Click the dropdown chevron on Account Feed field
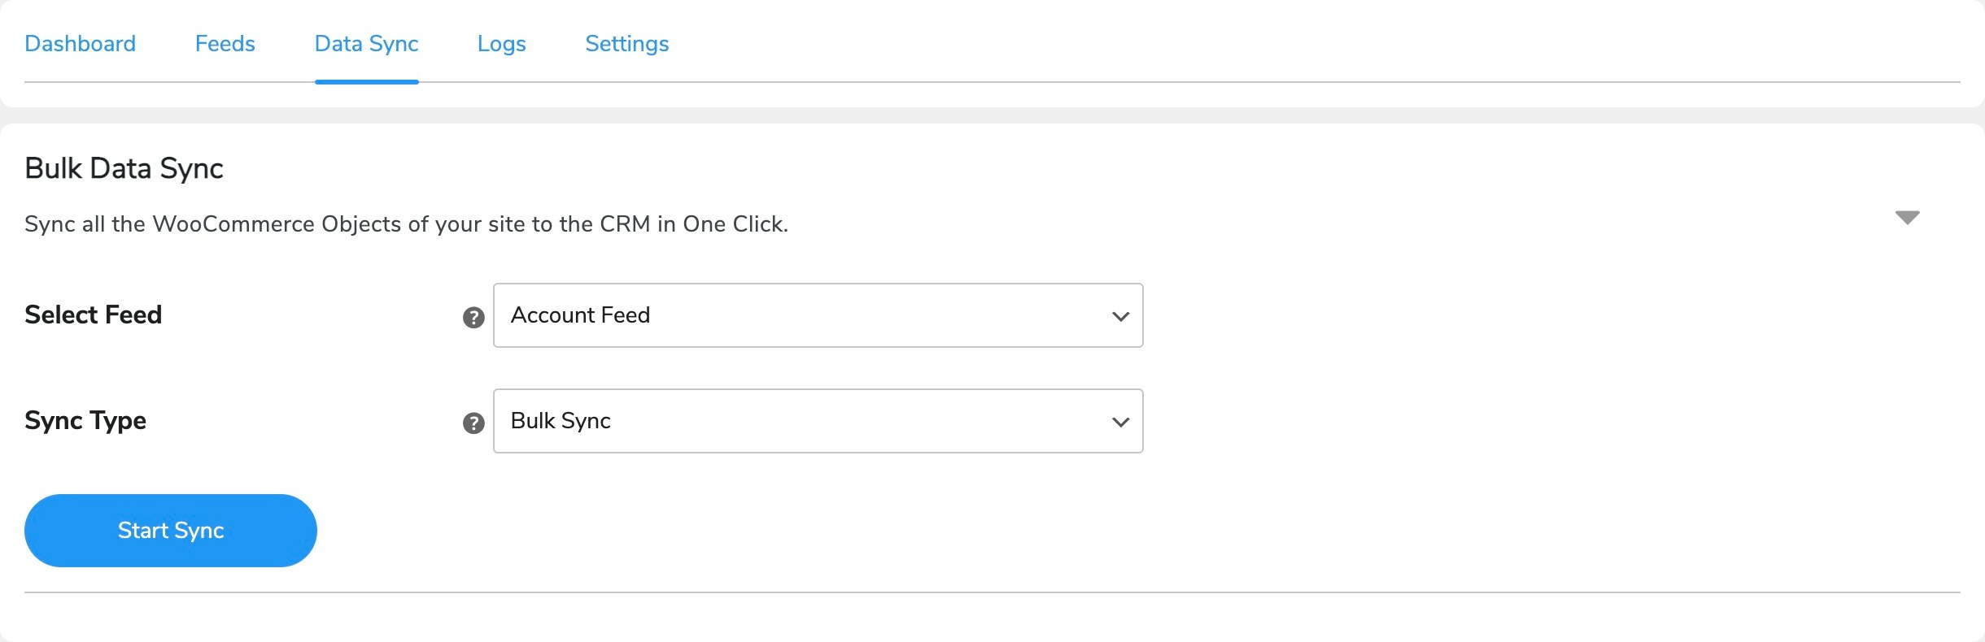The height and width of the screenshot is (642, 1985). [x=1119, y=316]
